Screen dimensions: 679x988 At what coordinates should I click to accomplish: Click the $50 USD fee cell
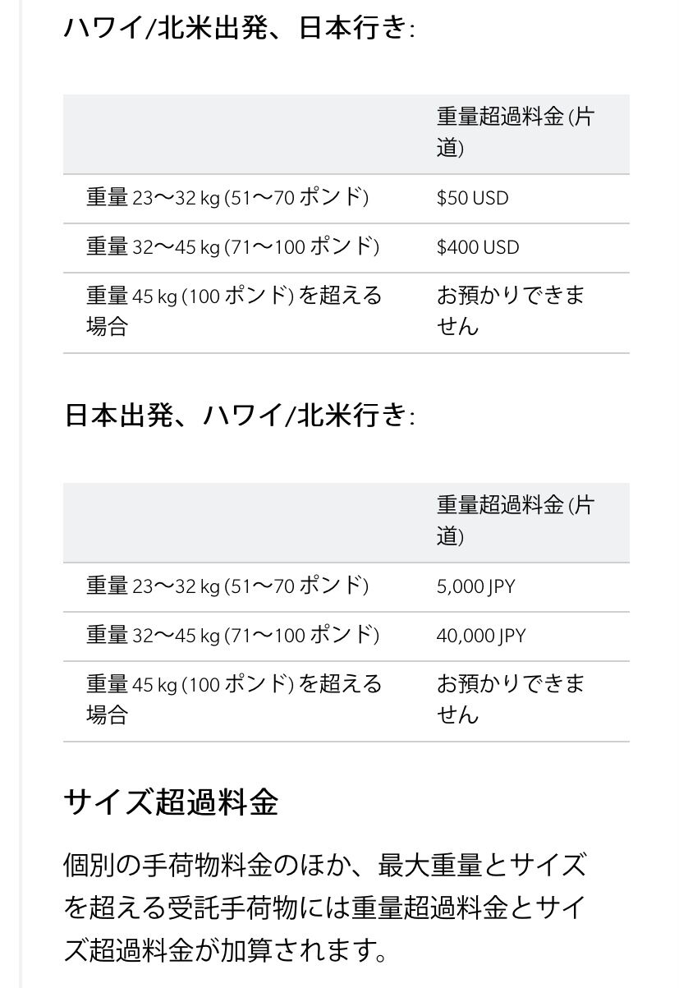click(x=472, y=198)
